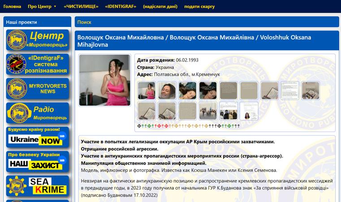Screen dimensions: 341x202
Task: Open the Центр «Миротворець» sidebar banner
Action: point(38,40)
